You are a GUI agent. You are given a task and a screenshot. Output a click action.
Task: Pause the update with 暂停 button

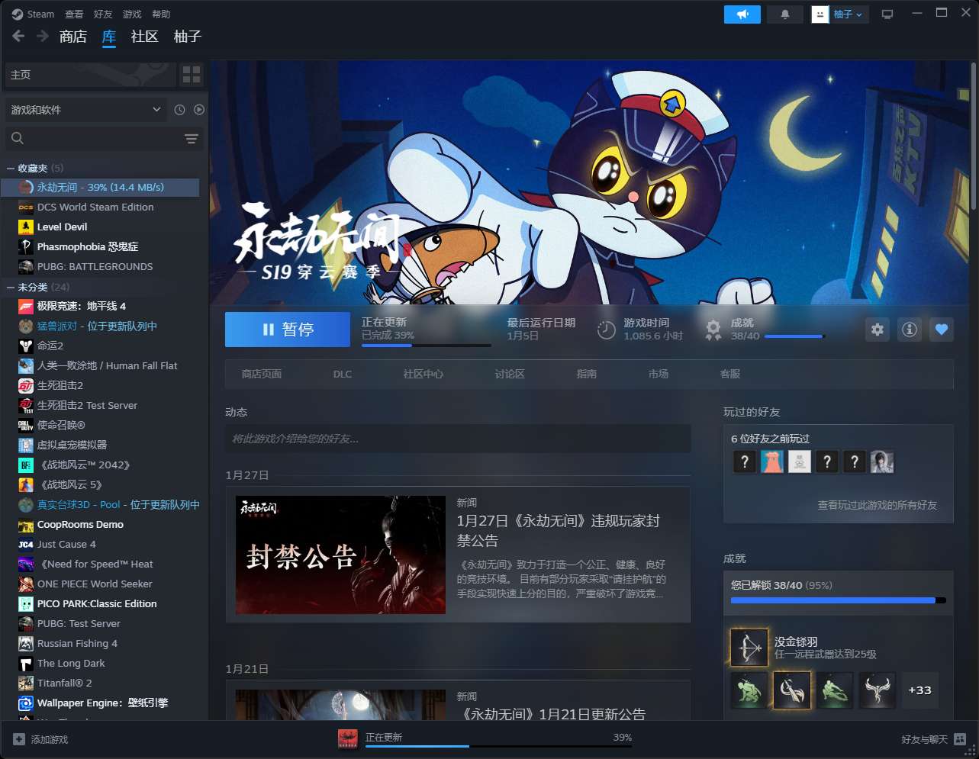(288, 330)
